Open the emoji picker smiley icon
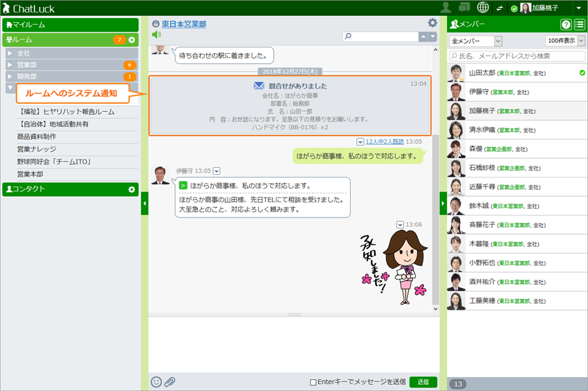Viewport: 588px width, 391px height. pyautogui.click(x=156, y=382)
